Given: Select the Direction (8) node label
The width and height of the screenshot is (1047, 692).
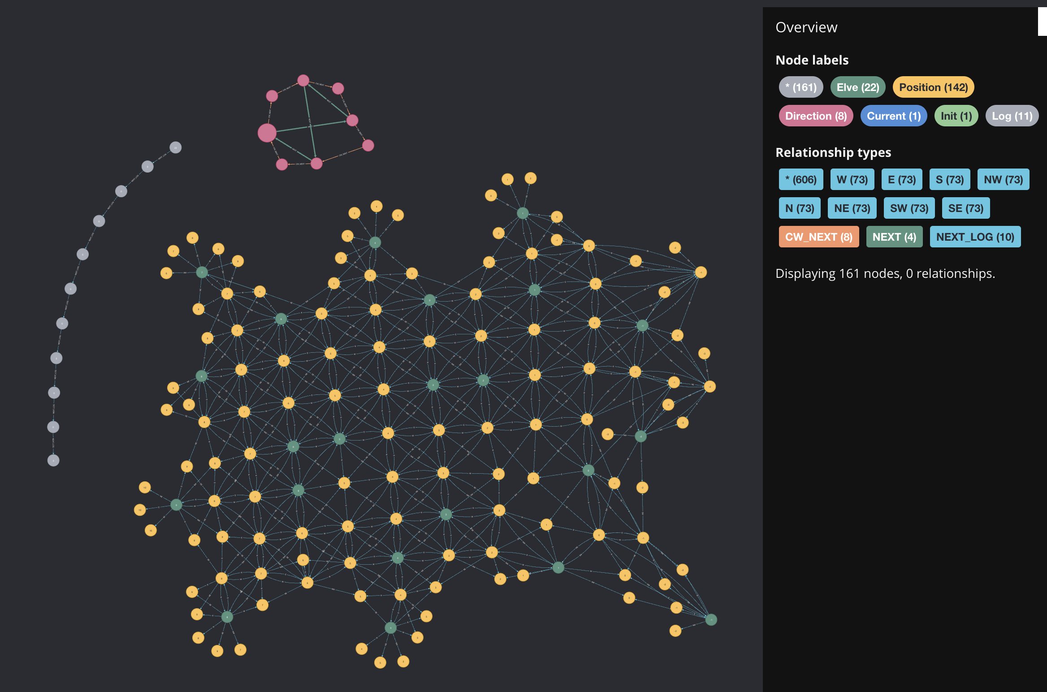Looking at the screenshot, I should (815, 116).
